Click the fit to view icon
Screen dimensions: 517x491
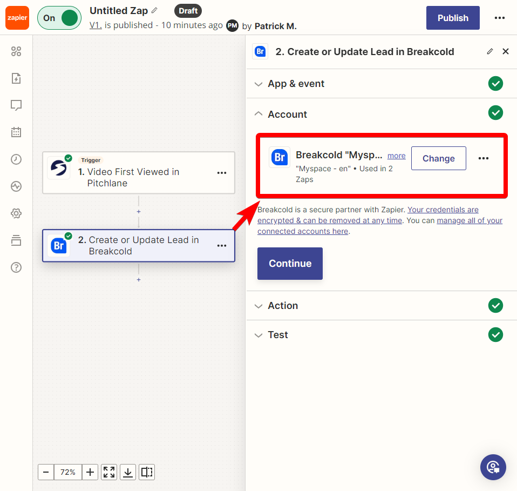point(109,472)
